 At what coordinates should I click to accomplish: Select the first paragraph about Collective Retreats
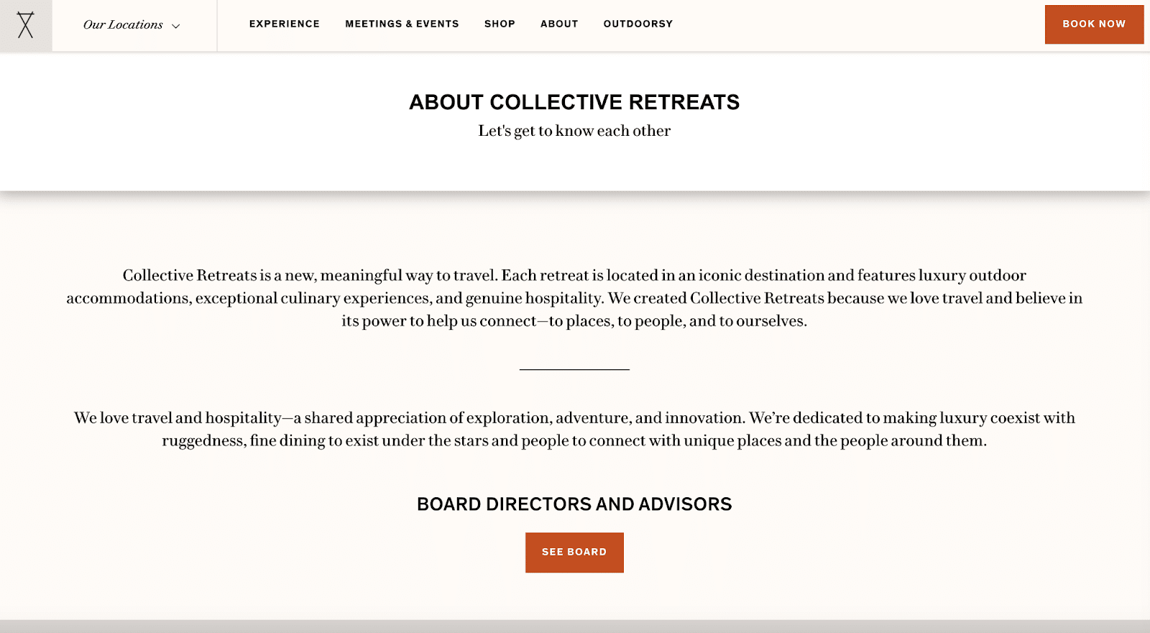pyautogui.click(x=574, y=297)
